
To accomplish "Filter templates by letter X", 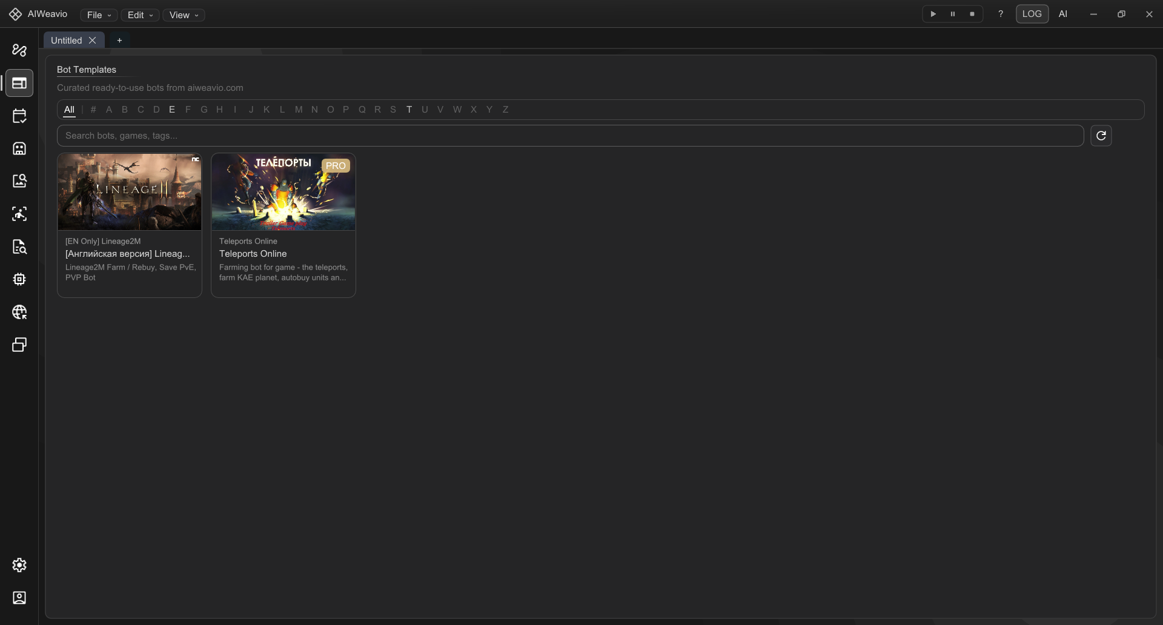I will (474, 110).
